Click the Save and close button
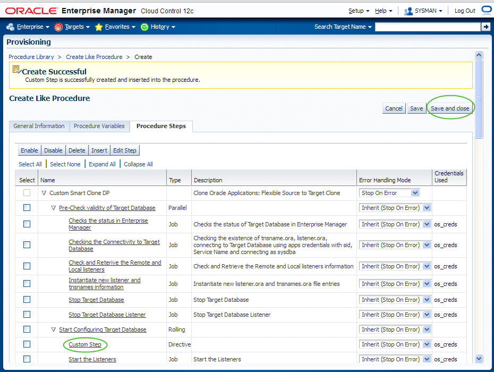This screenshot has height=372, width=494. point(450,108)
